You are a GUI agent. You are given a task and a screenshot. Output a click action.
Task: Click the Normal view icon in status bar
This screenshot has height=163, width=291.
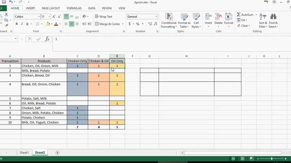pos(233,158)
